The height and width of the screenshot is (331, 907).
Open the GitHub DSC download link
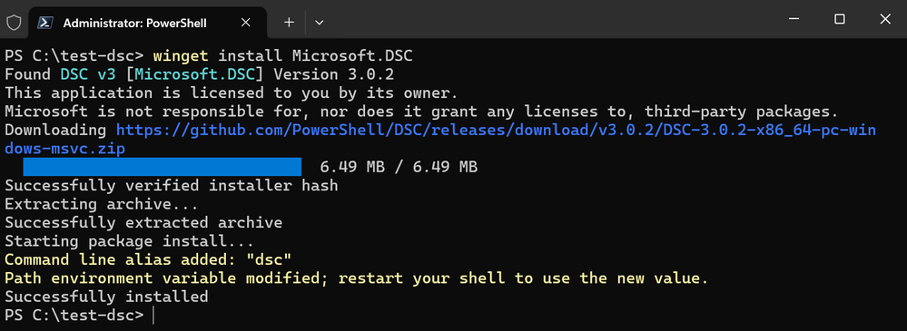[496, 130]
